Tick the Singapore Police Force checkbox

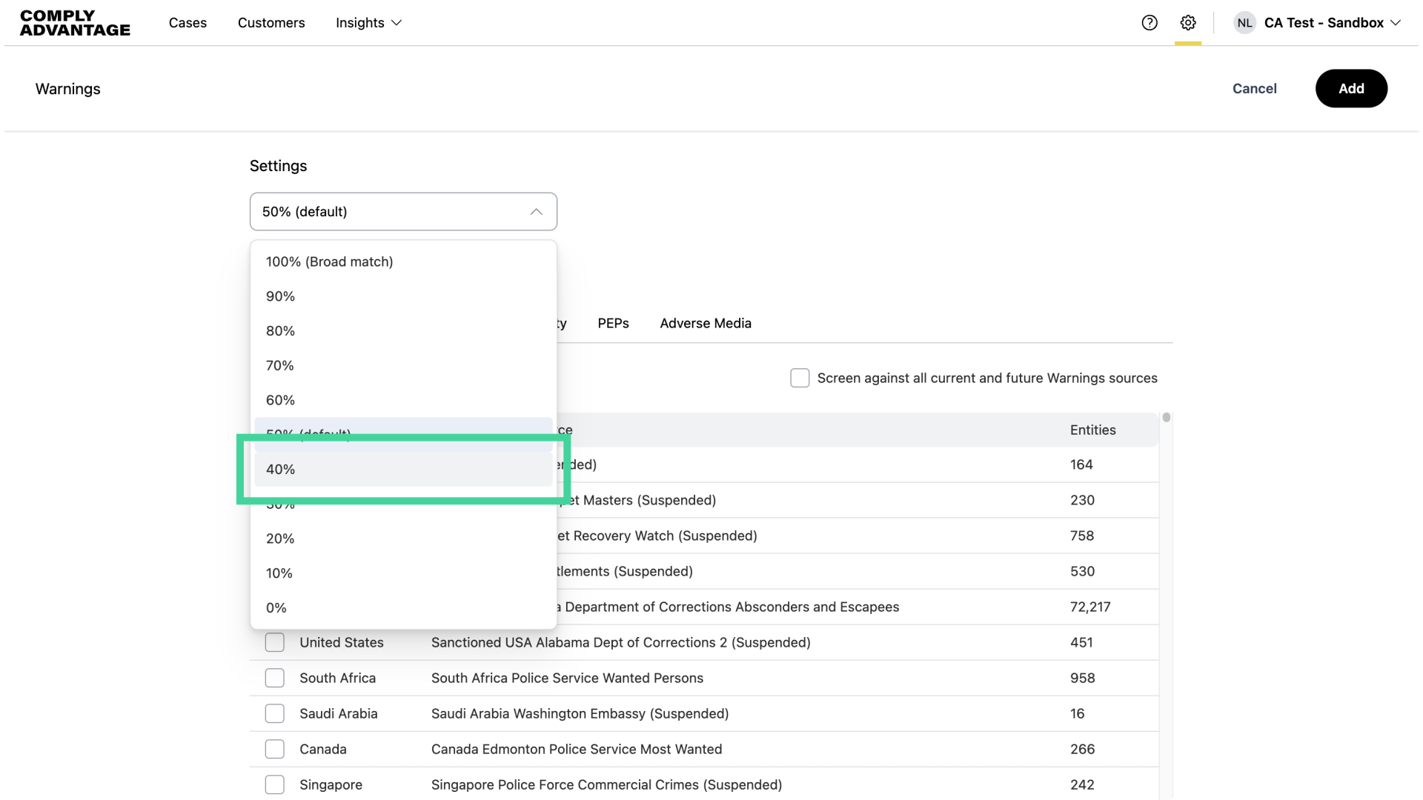tap(275, 784)
